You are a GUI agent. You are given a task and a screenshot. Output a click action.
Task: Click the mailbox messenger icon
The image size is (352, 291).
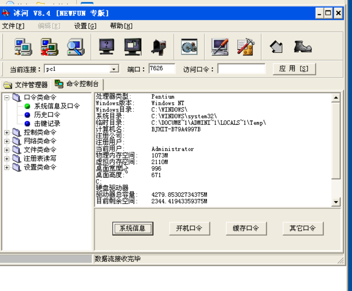pos(159,47)
